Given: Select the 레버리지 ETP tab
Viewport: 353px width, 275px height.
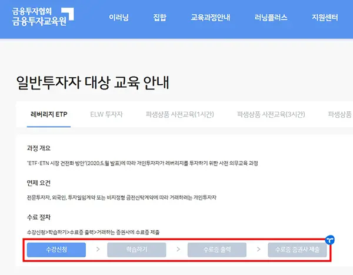Looking at the screenshot, I should click(49, 114).
